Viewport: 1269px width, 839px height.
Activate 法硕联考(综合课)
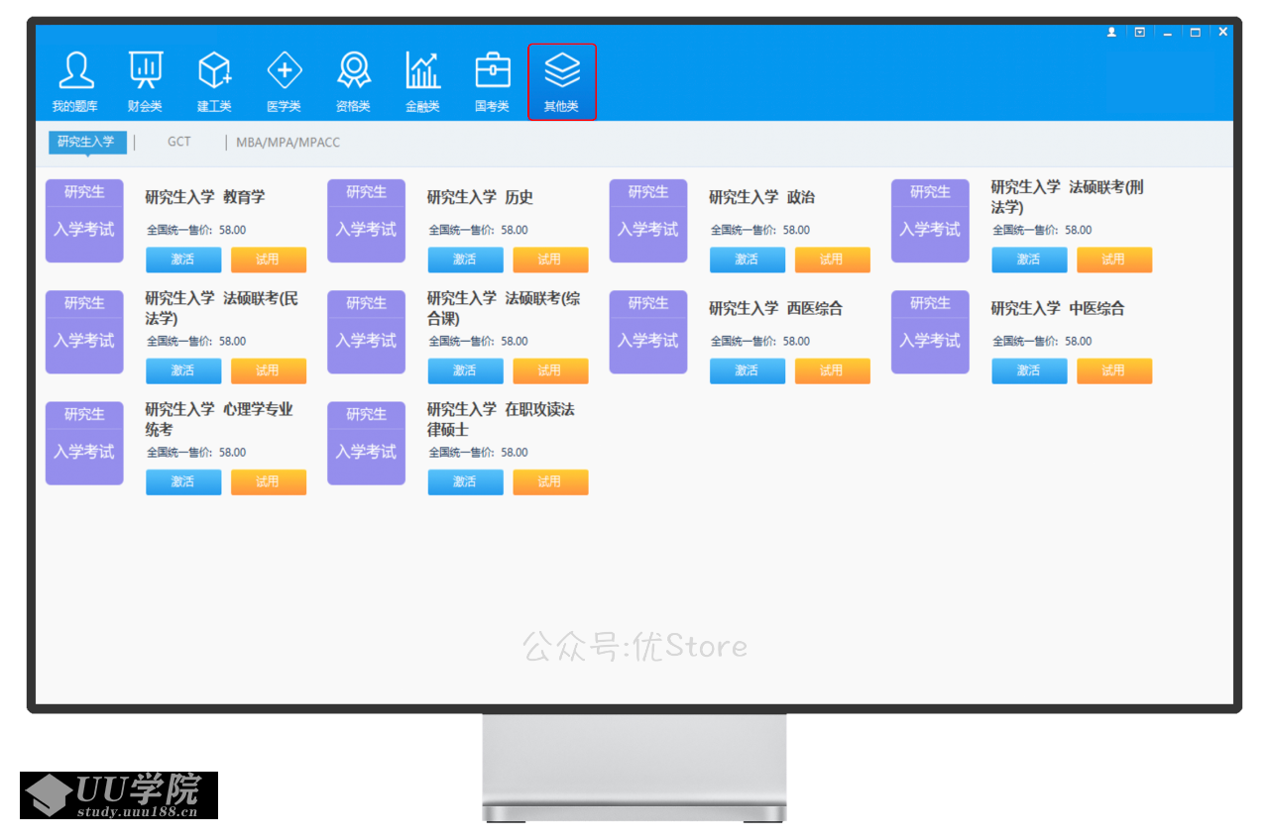point(466,370)
